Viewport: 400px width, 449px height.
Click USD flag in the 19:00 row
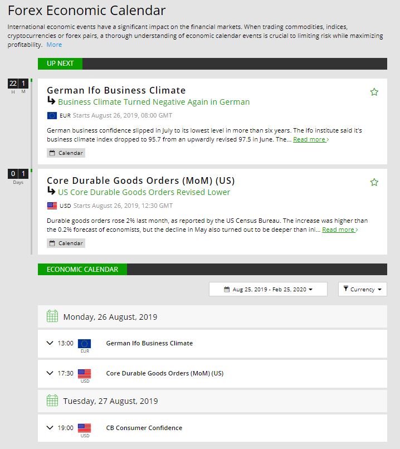click(85, 428)
